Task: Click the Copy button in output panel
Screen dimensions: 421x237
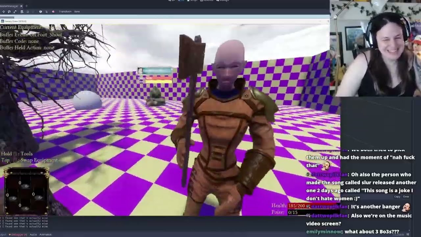Action: click(397, 197)
